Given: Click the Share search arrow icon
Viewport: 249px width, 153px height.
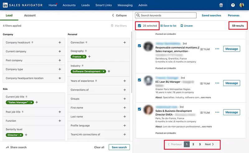Looking at the screenshot, I should (x=7, y=147).
